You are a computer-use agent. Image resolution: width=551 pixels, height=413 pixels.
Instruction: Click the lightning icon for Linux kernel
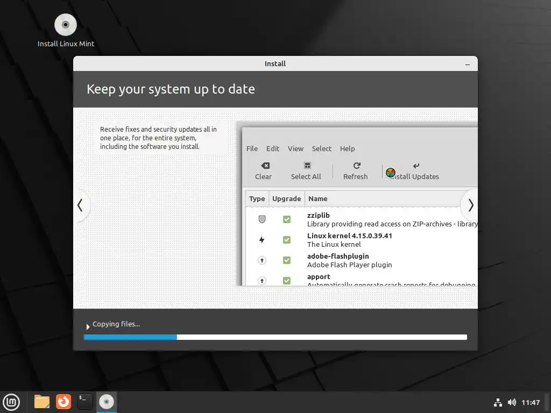262,240
